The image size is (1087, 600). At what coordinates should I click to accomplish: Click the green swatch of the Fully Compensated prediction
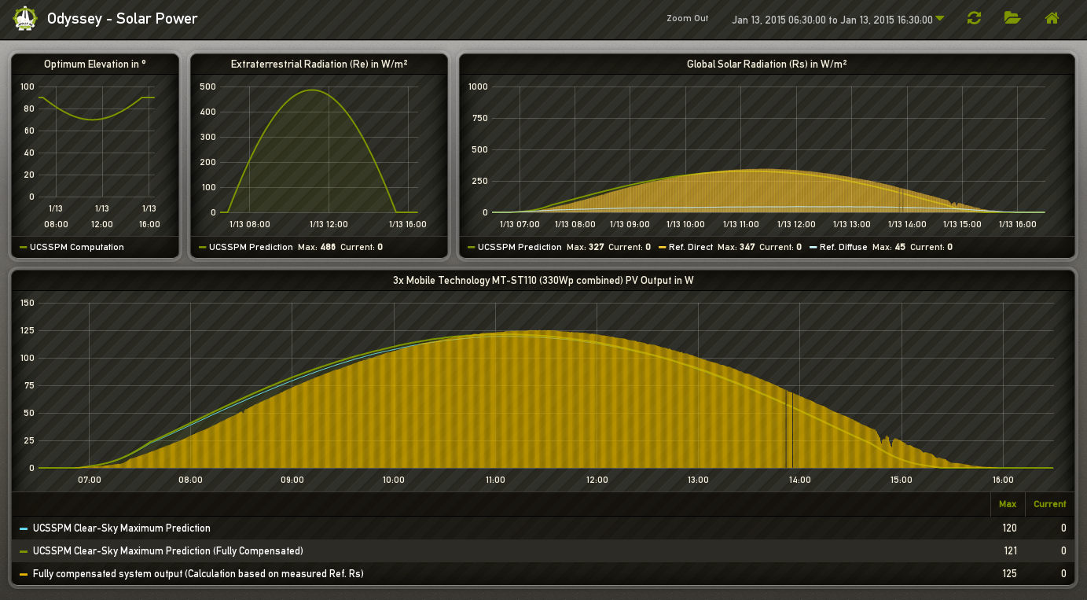tap(24, 552)
